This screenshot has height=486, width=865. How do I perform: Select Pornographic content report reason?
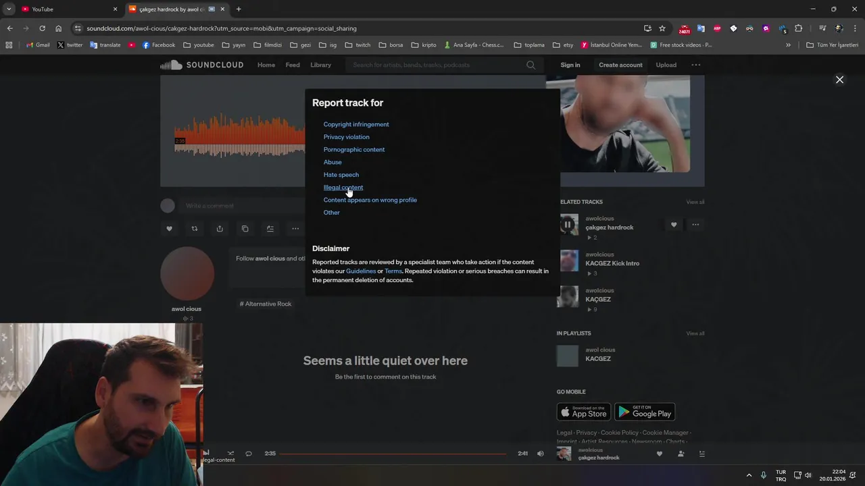pos(353,149)
